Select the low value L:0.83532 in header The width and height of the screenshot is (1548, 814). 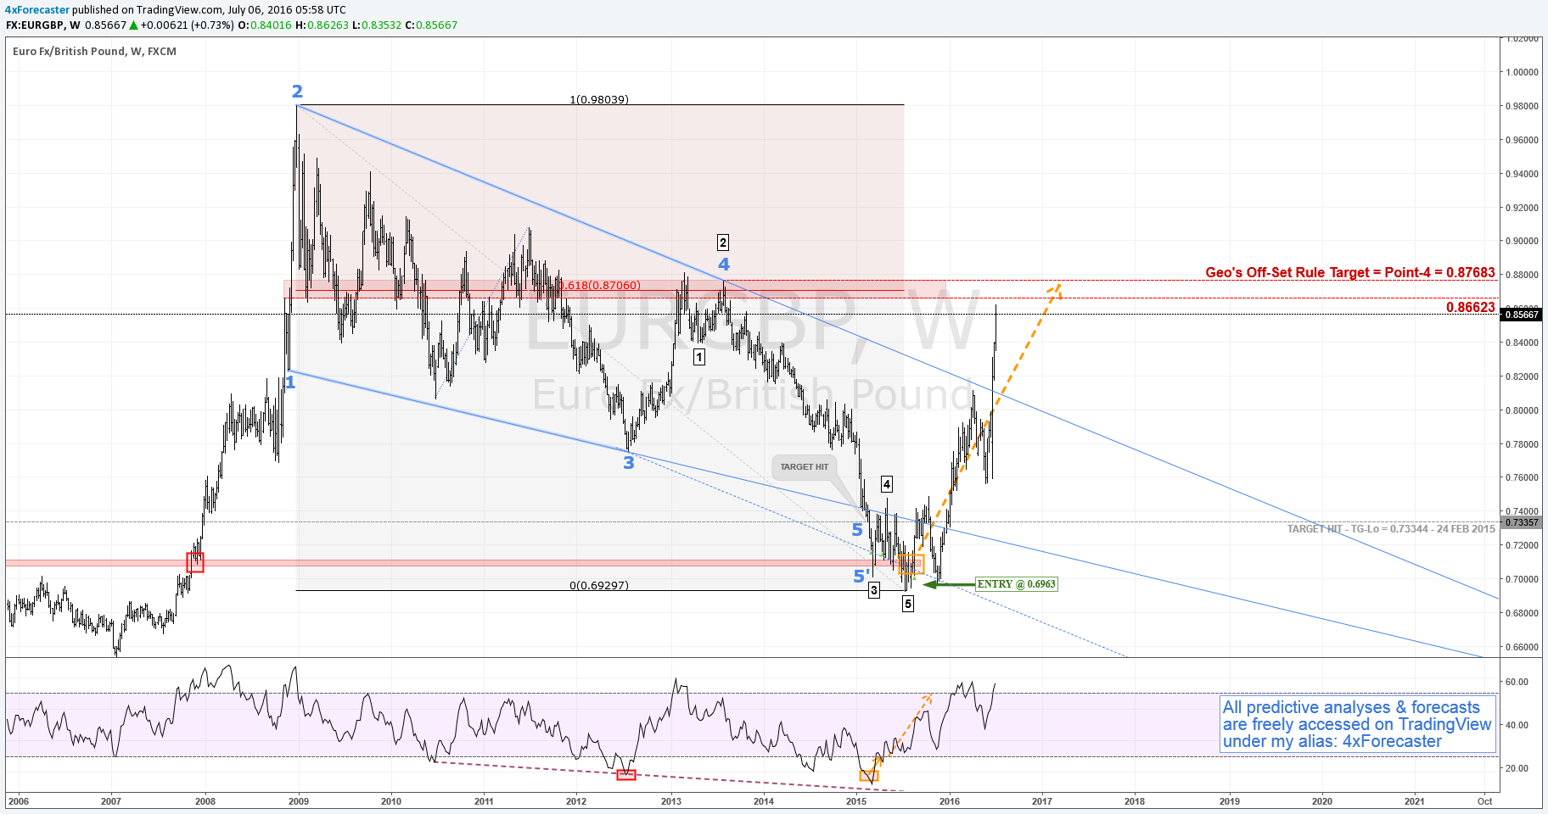(377, 25)
